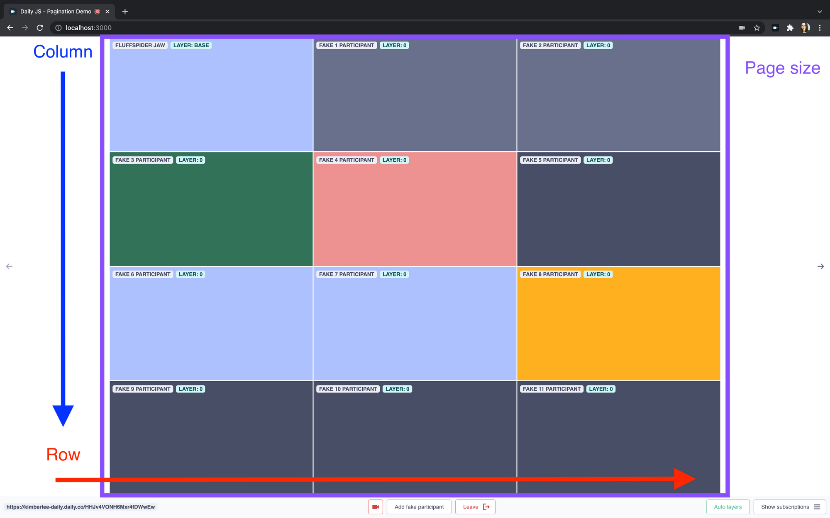Click the Leave meeting button
830x518 pixels.
pos(476,507)
